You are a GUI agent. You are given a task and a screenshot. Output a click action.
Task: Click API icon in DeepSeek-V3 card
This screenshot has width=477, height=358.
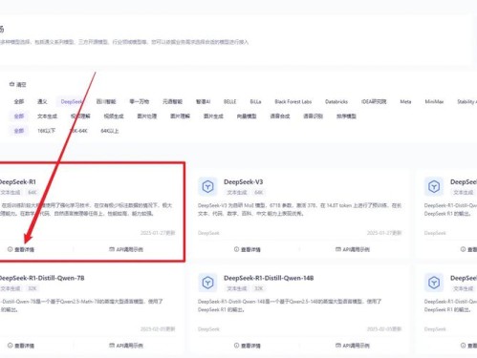click(x=338, y=249)
